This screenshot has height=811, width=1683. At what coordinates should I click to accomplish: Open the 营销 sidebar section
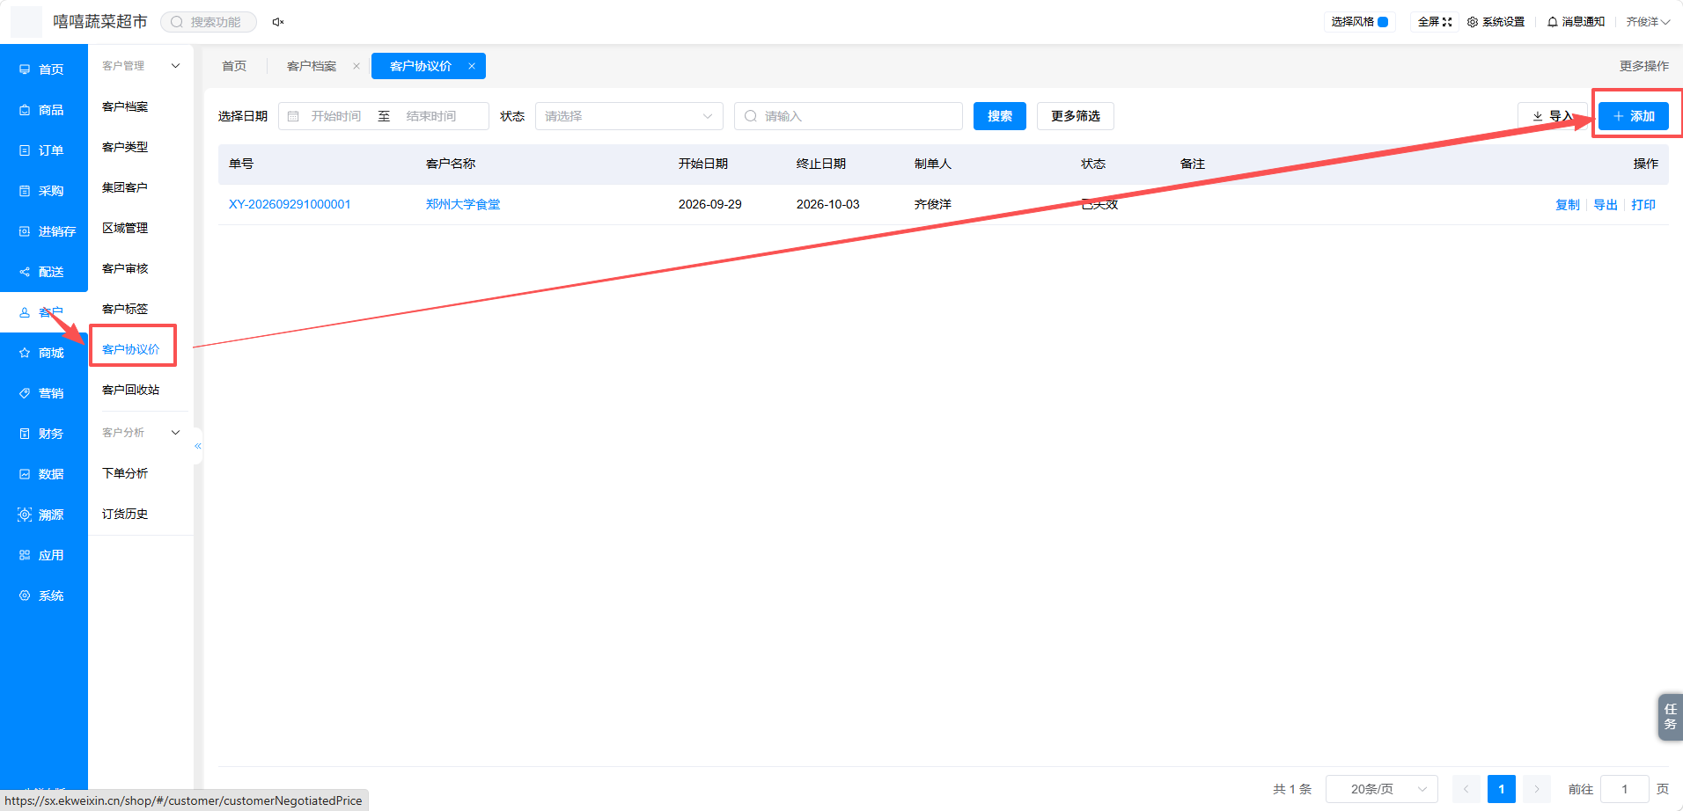coord(42,393)
